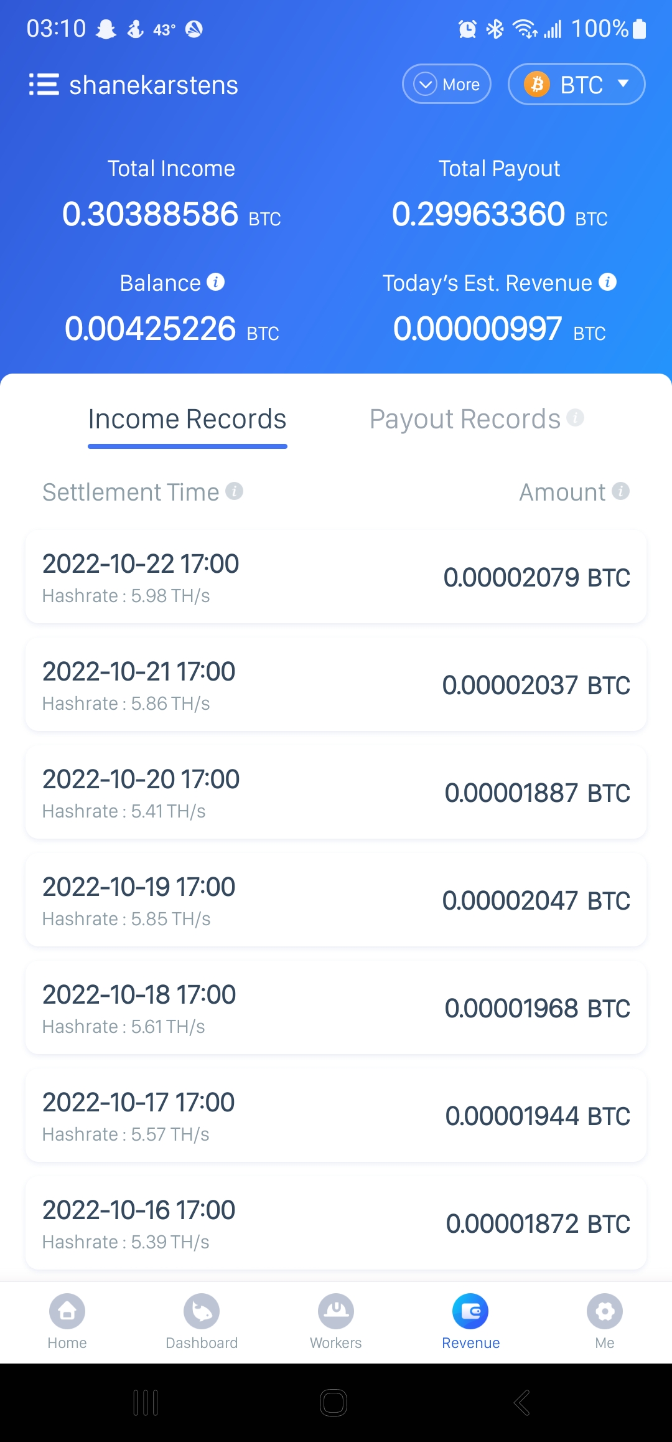Open the 2022-10-22 income record
The image size is (672, 1442).
pyautogui.click(x=336, y=577)
